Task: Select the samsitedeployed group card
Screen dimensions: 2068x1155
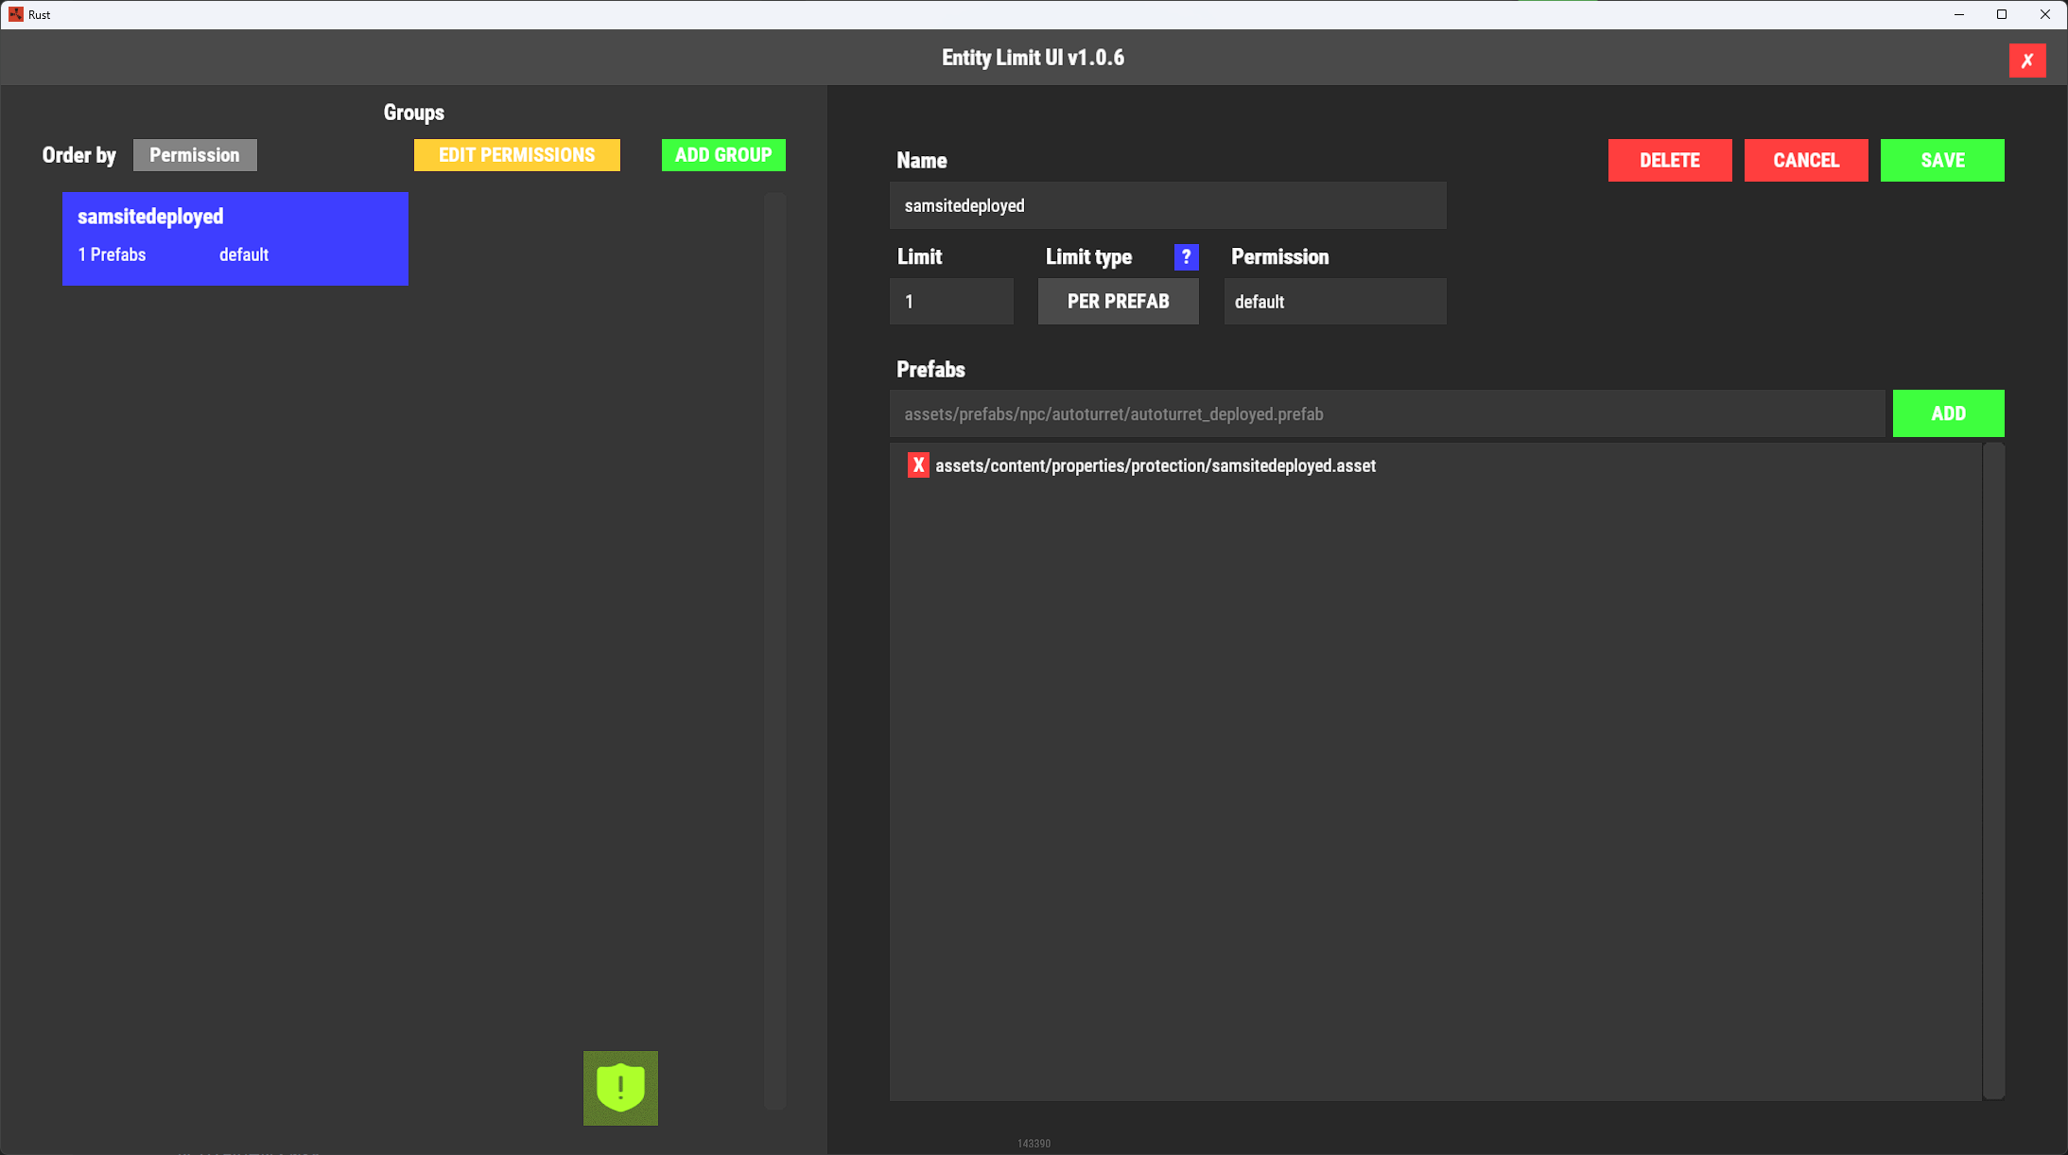Action: (x=235, y=238)
